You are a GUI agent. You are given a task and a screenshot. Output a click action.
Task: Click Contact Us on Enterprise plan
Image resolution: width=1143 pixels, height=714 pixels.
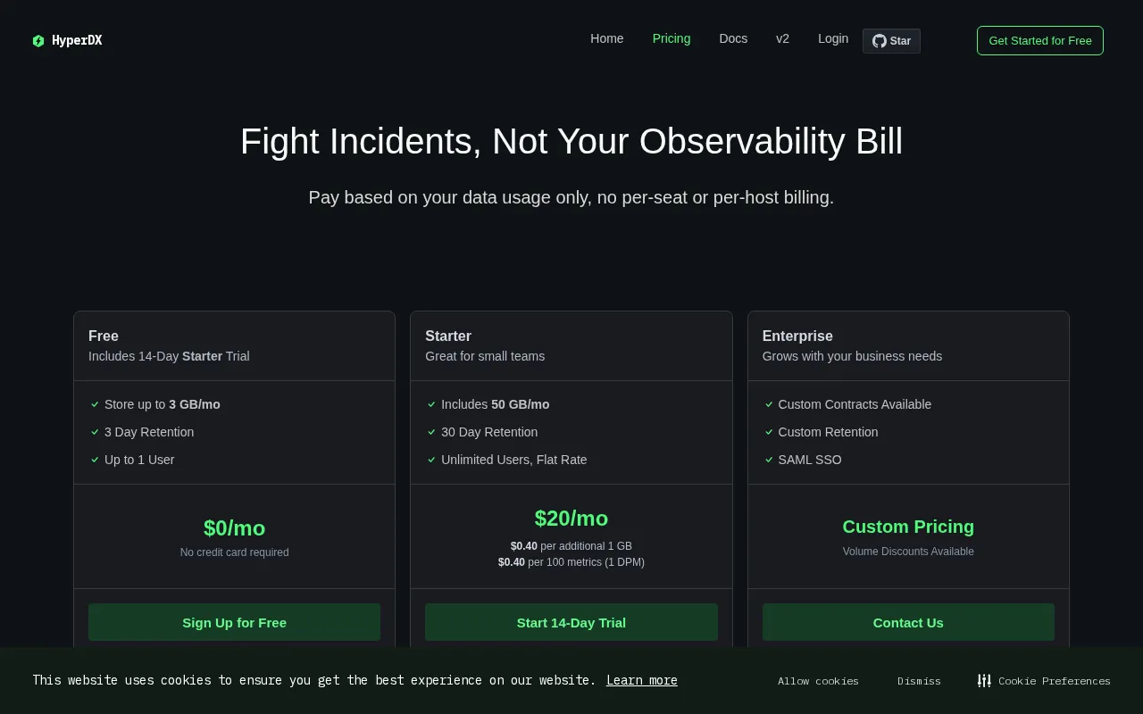(x=908, y=622)
